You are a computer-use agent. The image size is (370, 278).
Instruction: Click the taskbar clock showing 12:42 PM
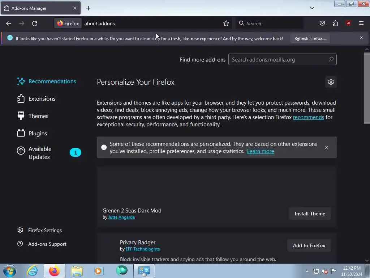(x=352, y=271)
